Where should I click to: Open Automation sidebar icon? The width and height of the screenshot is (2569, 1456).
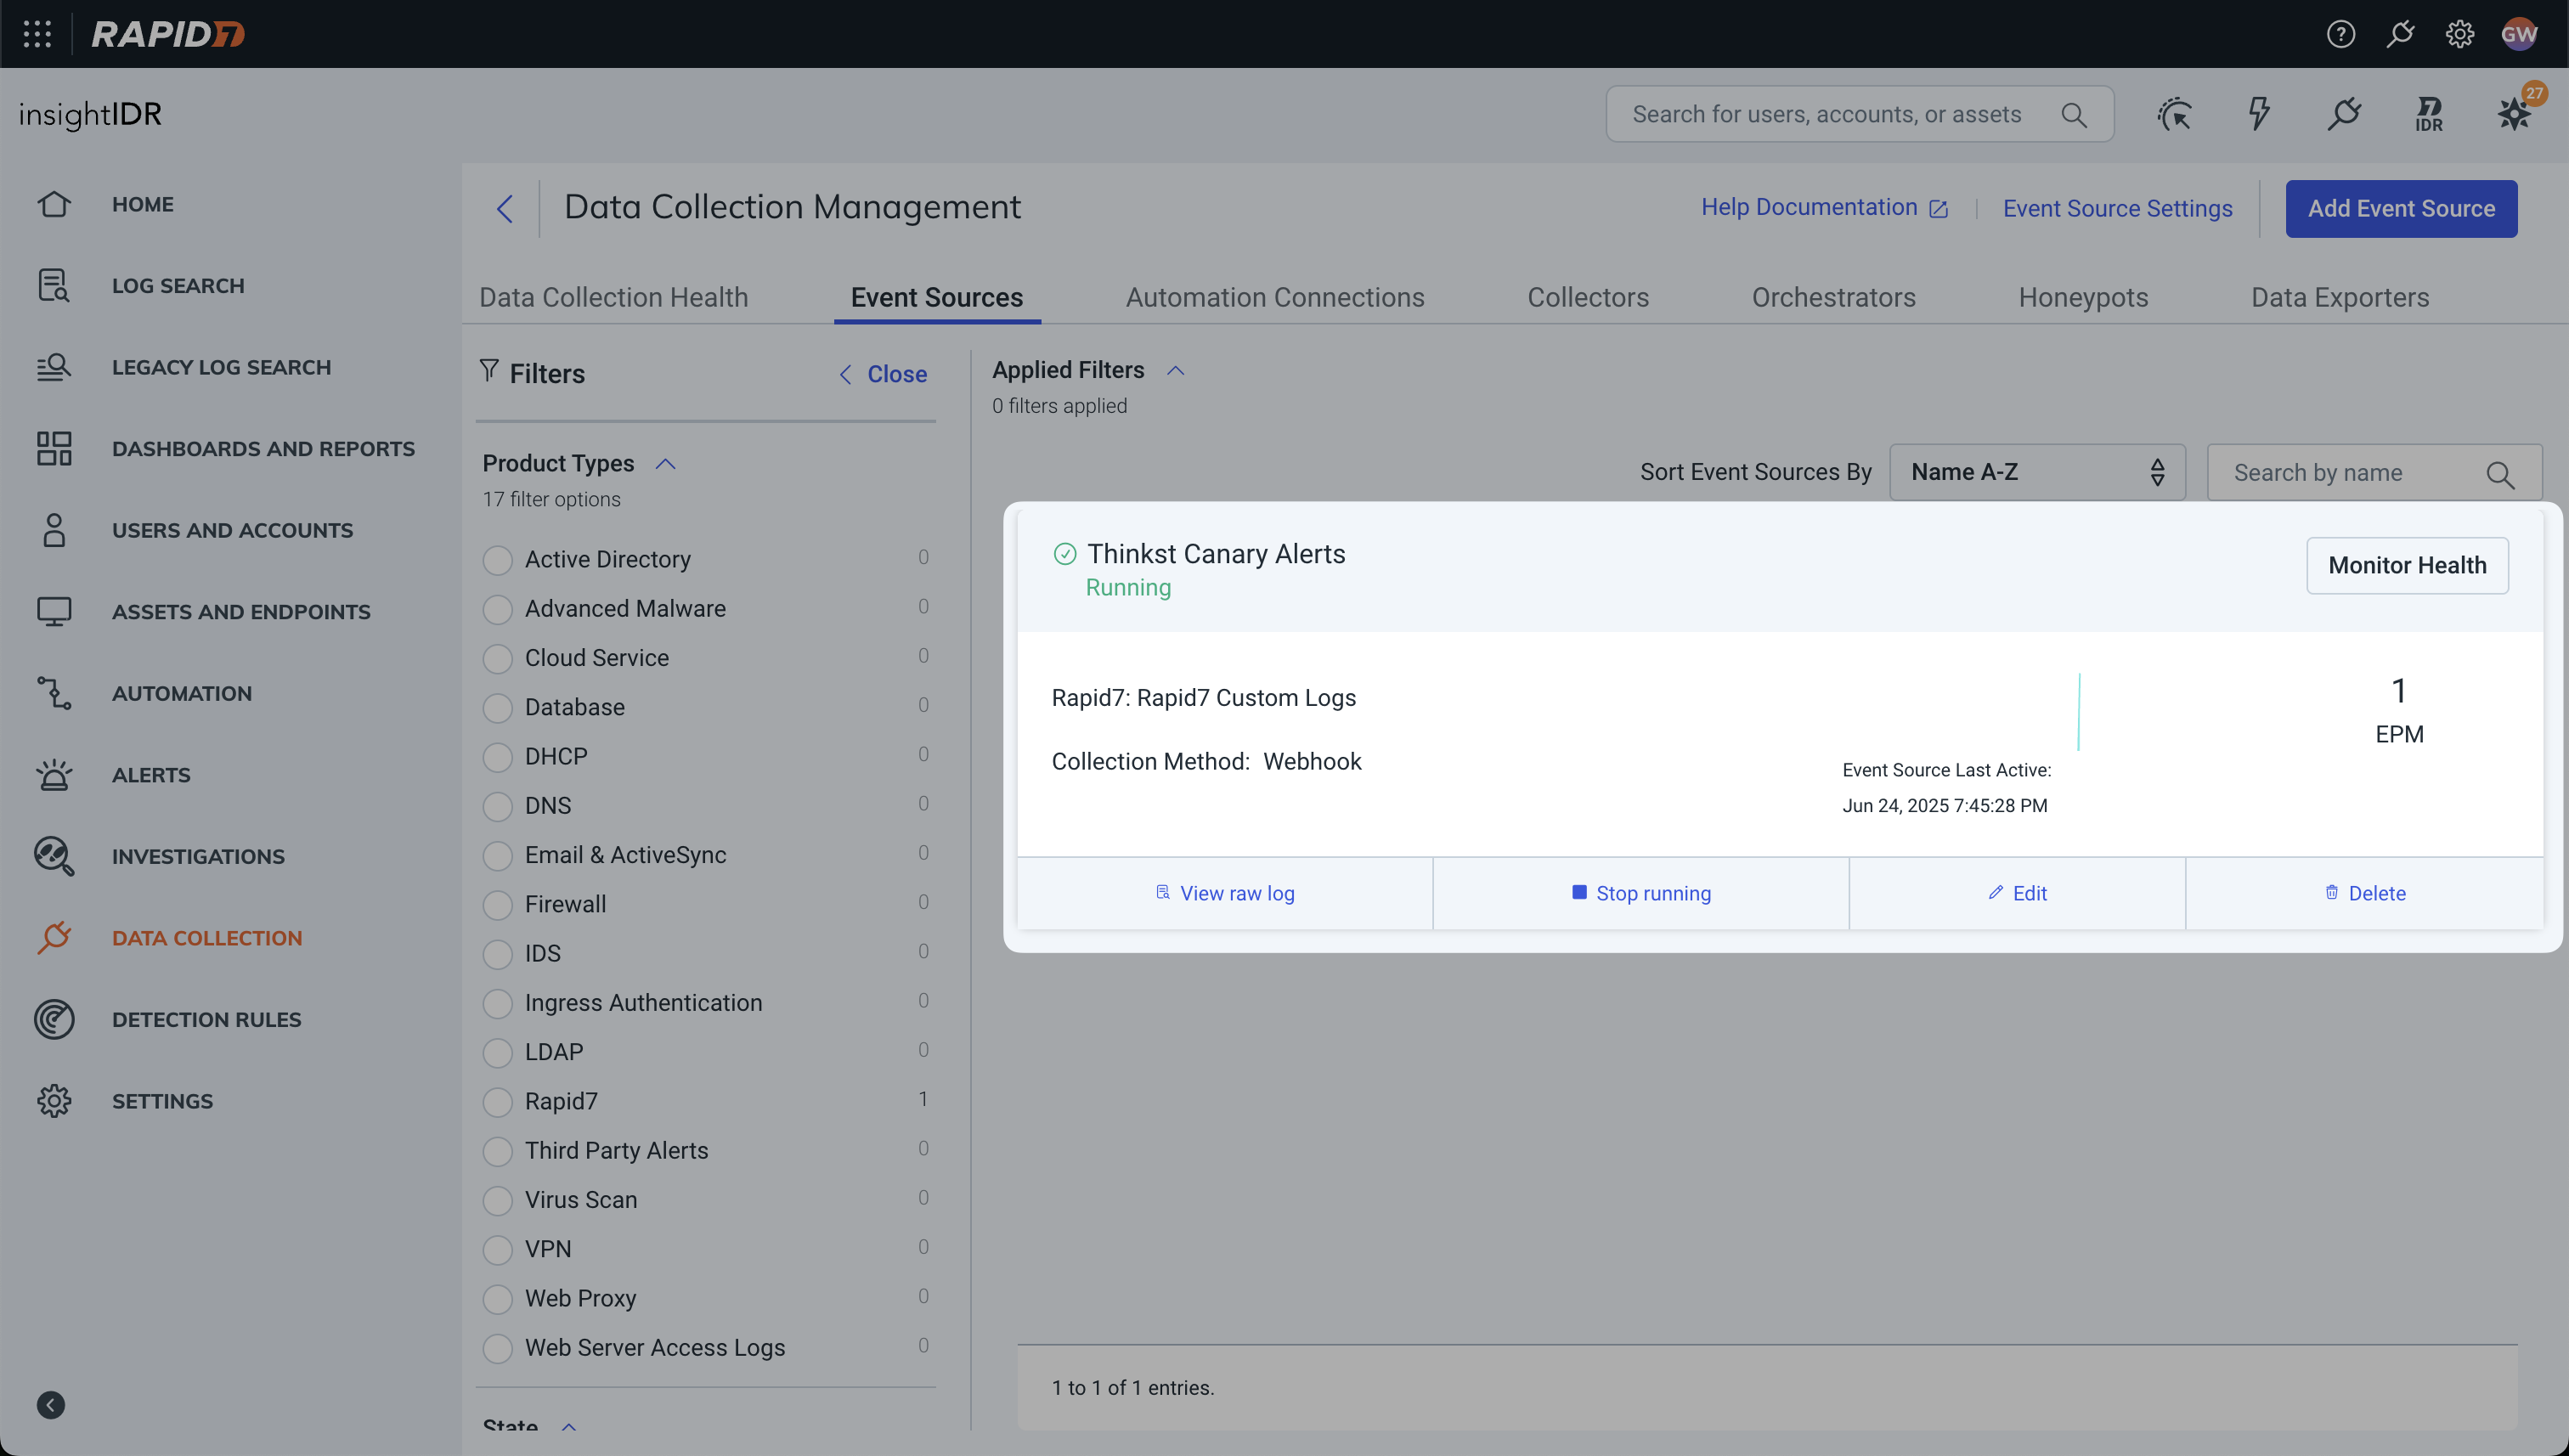click(54, 693)
